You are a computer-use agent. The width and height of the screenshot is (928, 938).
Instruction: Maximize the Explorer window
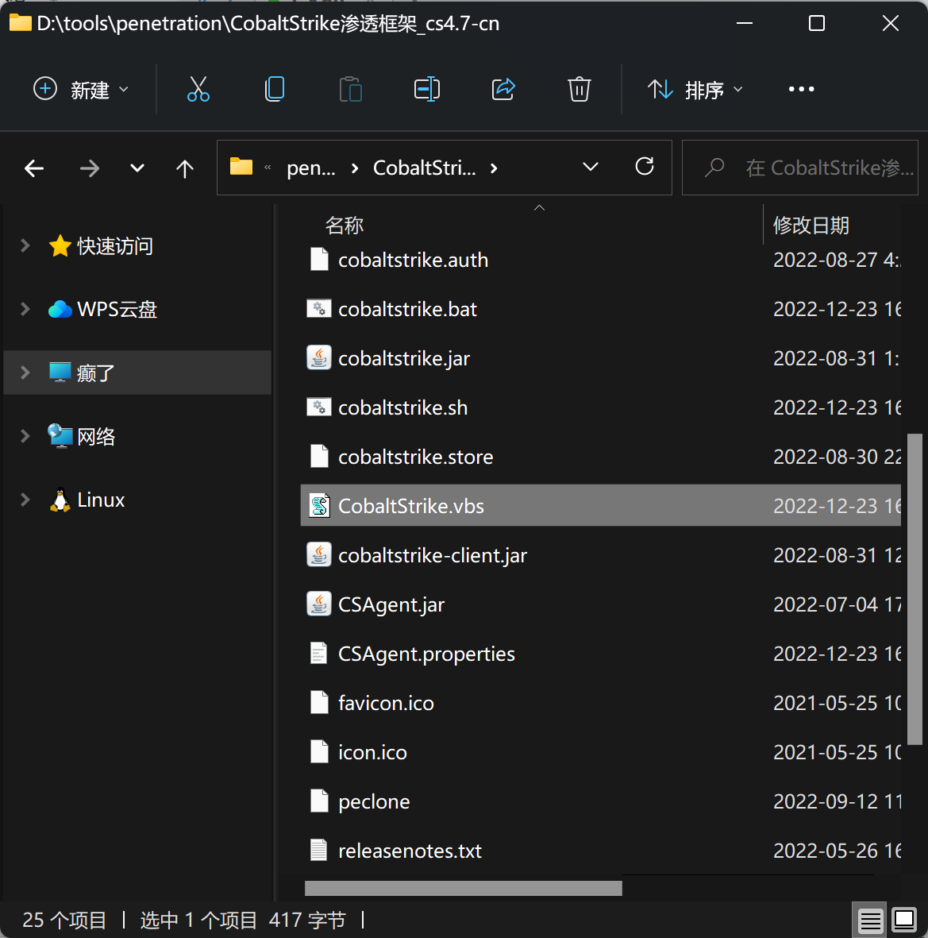tap(817, 23)
